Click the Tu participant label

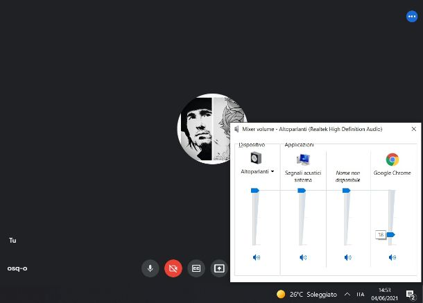coord(12,240)
